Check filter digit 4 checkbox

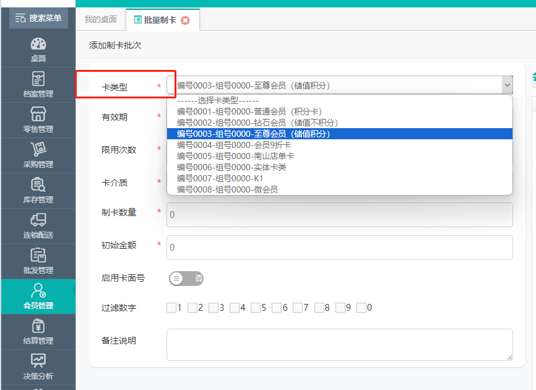[235, 308]
